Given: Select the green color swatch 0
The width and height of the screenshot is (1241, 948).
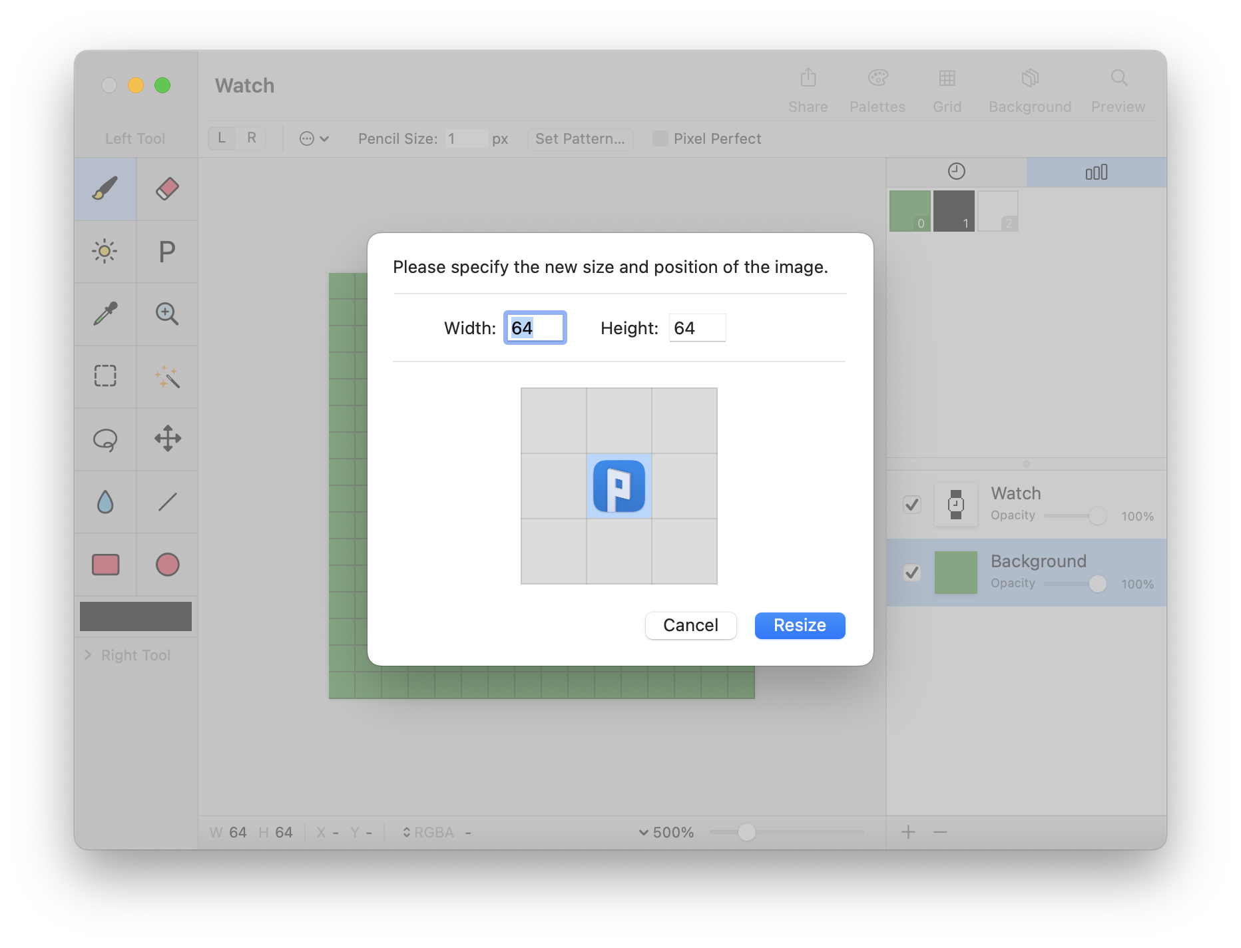Looking at the screenshot, I should click(x=909, y=211).
